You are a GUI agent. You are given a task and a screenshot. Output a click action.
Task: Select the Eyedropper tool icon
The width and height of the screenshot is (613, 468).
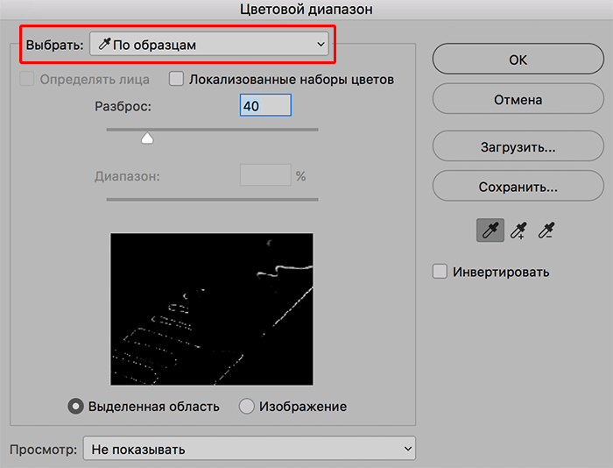click(x=490, y=230)
